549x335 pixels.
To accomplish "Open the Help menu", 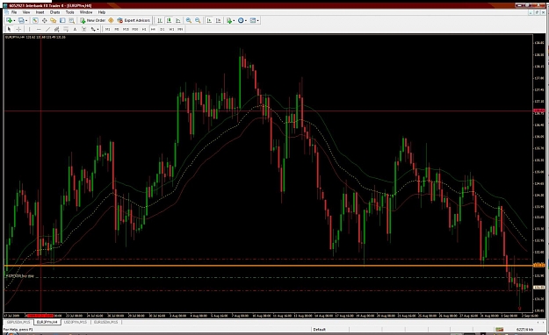I will tap(102, 12).
